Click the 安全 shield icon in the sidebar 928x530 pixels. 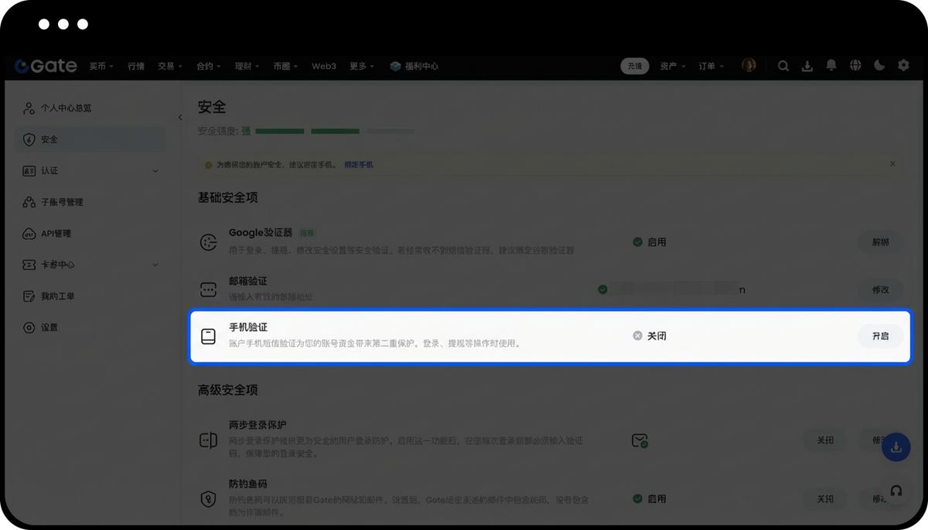(x=29, y=139)
